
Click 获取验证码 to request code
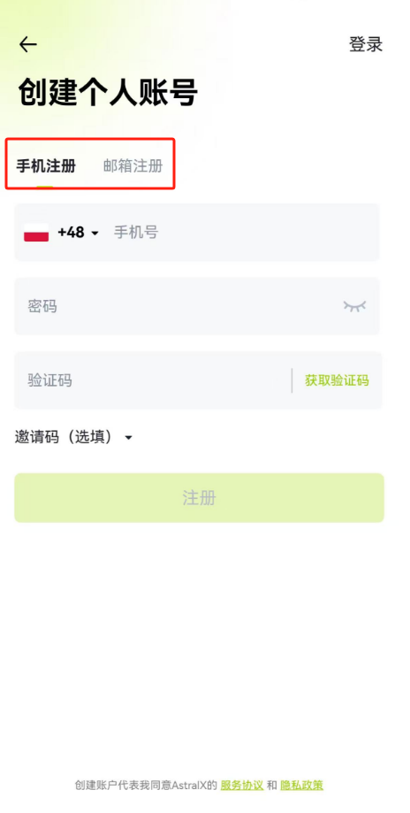click(x=337, y=380)
